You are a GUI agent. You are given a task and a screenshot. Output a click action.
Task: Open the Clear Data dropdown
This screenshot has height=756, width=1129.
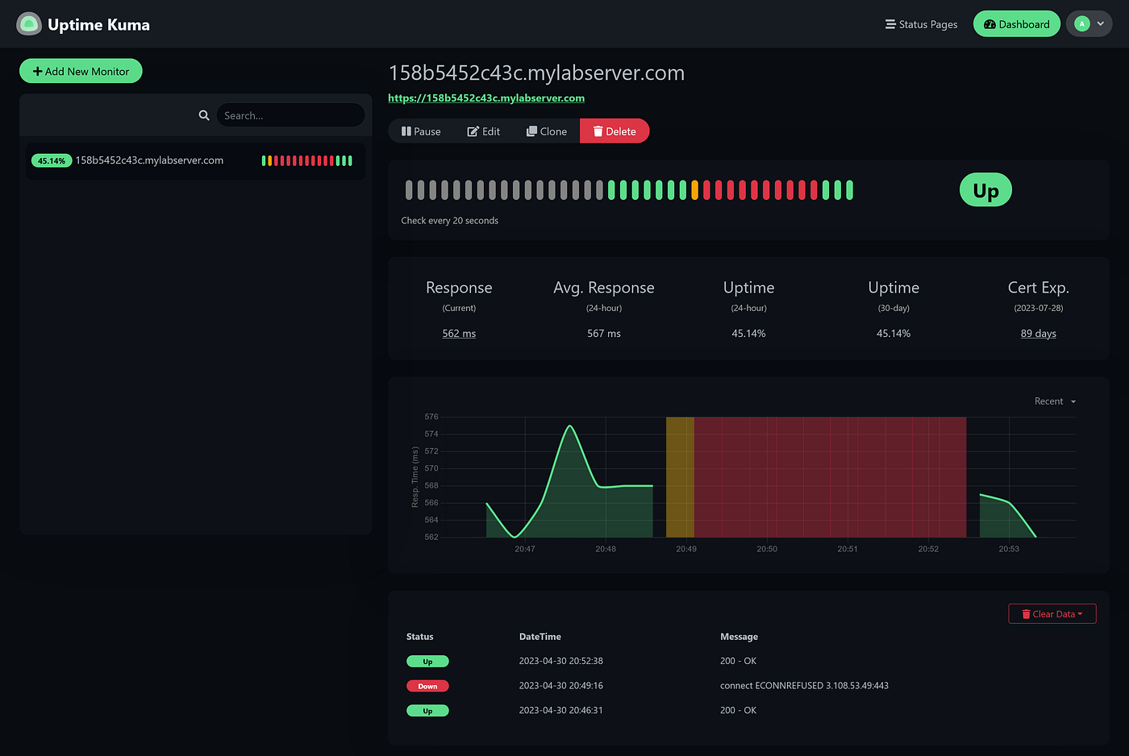tap(1052, 614)
